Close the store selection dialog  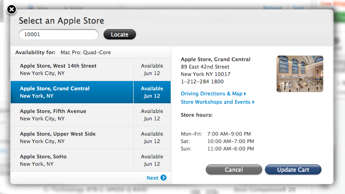[12, 9]
